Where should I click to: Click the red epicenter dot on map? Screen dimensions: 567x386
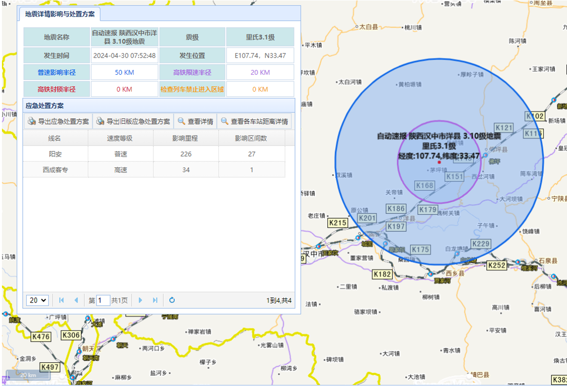(x=439, y=162)
